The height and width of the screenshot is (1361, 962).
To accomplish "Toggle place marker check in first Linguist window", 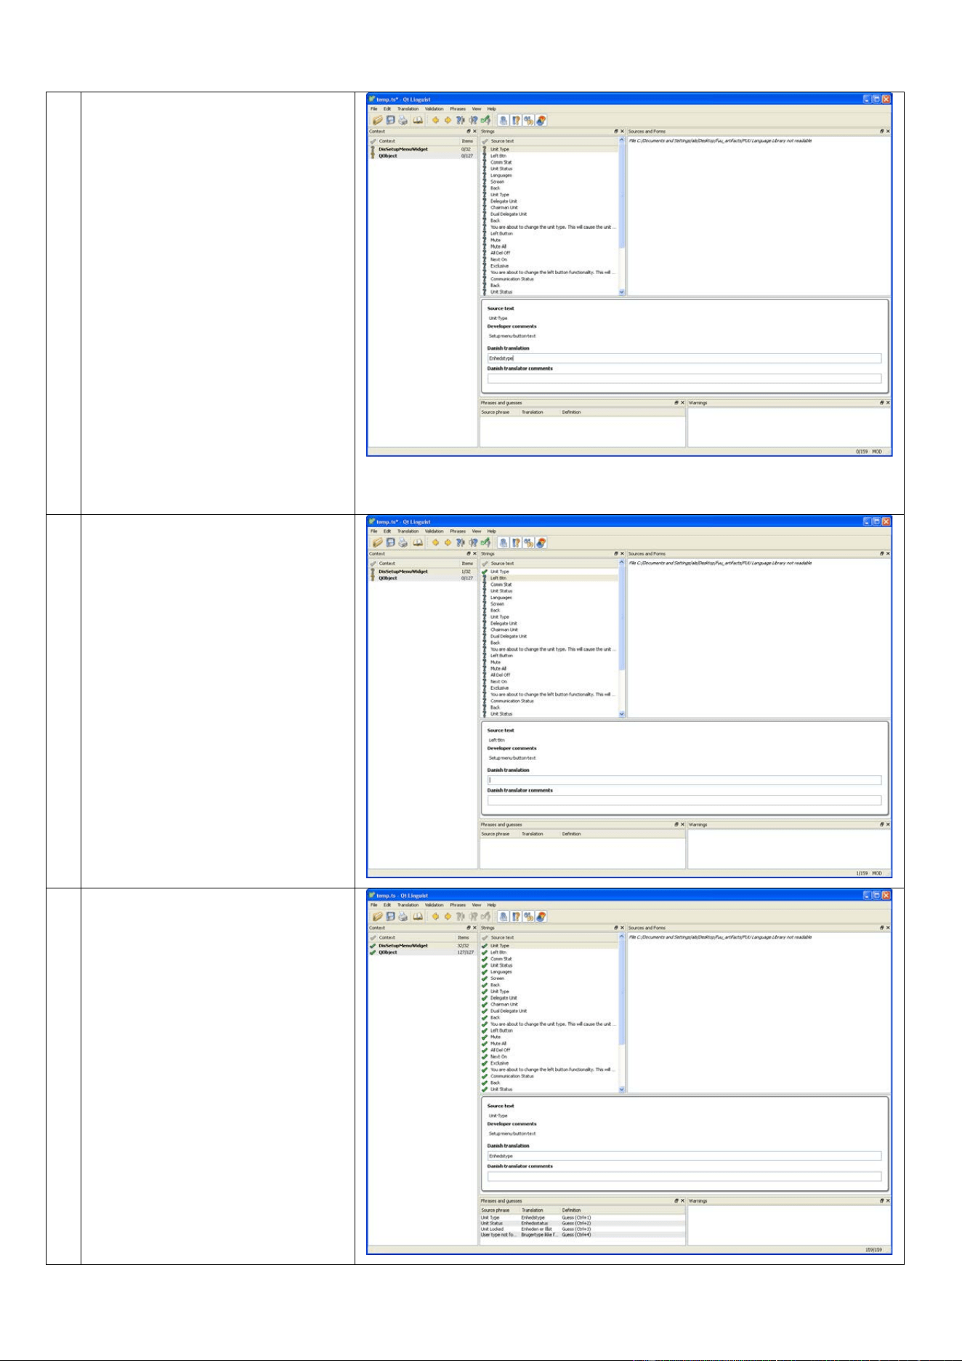I will tap(541, 120).
